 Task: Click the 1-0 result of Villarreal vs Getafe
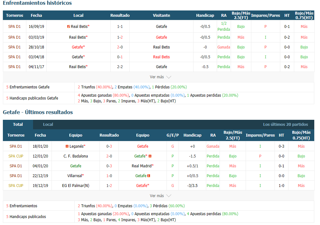click(x=109, y=176)
